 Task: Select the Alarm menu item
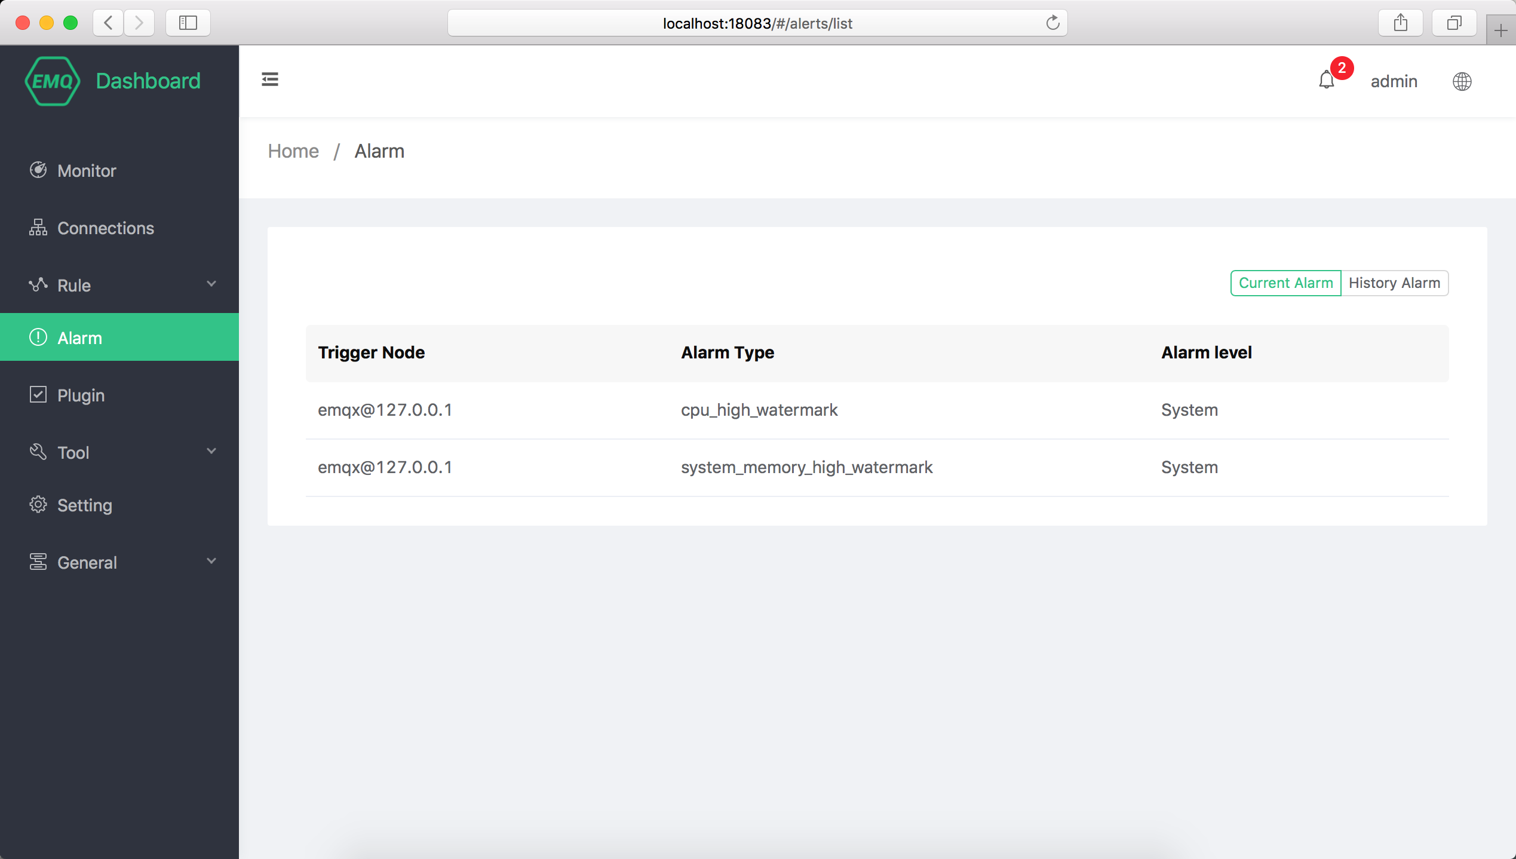click(119, 338)
